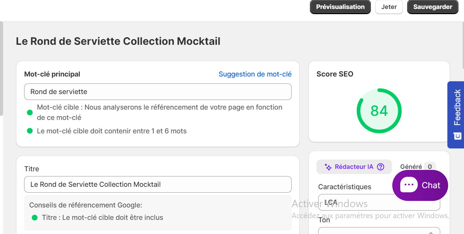This screenshot has width=464, height=234.
Task: Click the left side scrollbar handle
Action: (x=1, y=68)
